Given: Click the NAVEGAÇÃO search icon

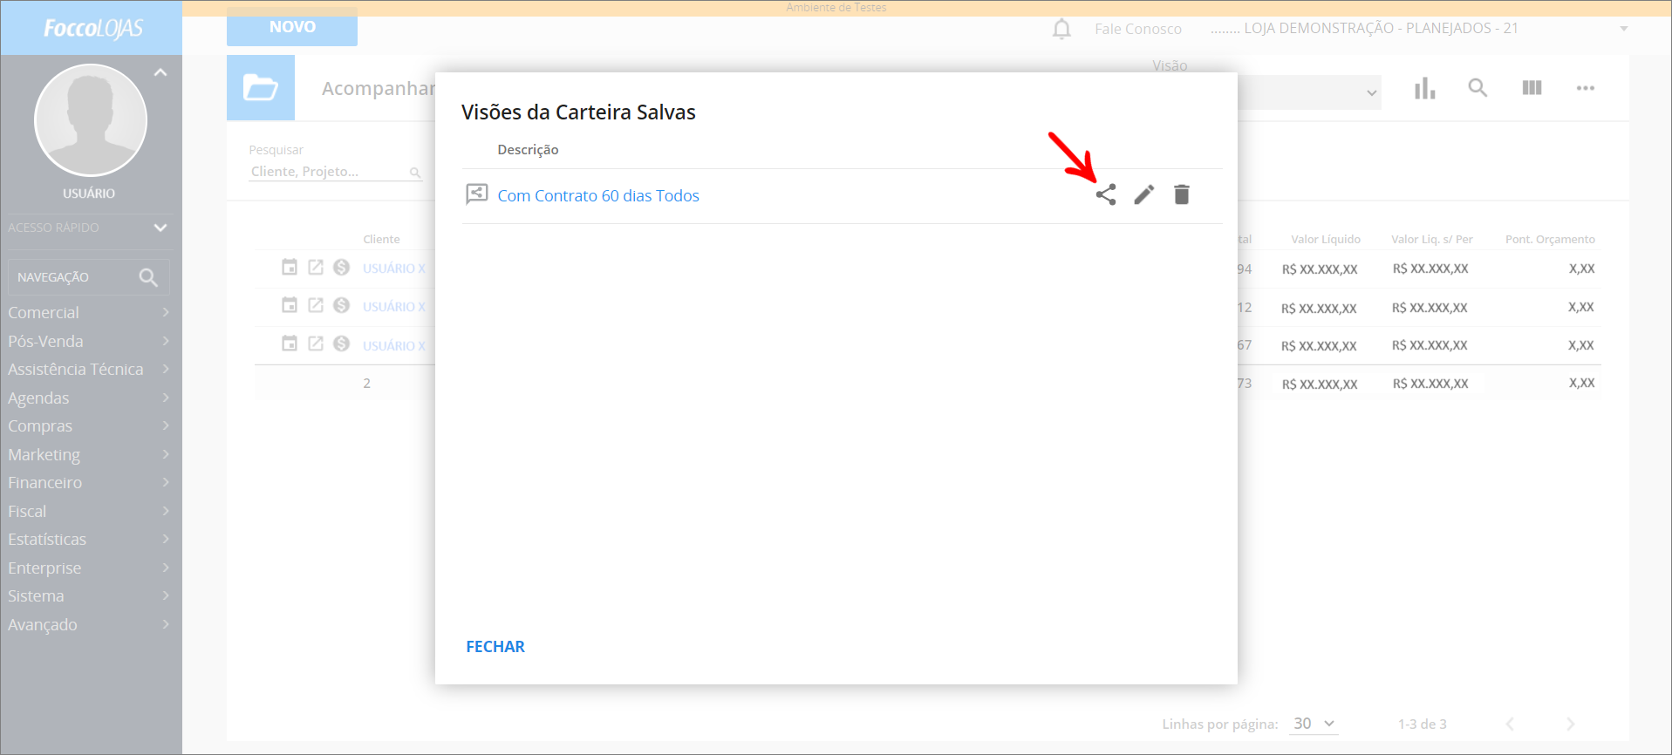Looking at the screenshot, I should [148, 277].
